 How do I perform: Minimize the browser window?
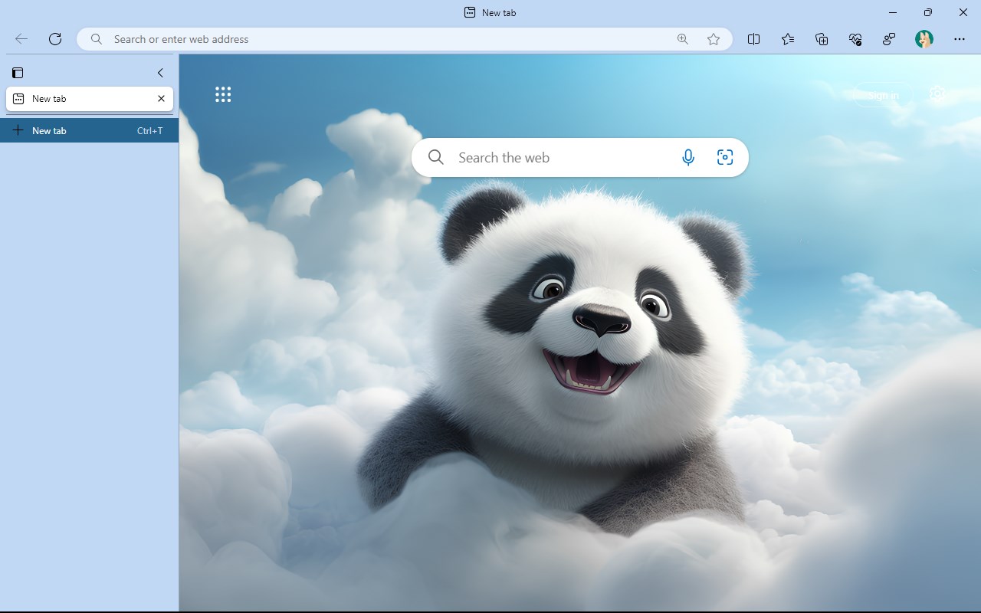tap(893, 12)
